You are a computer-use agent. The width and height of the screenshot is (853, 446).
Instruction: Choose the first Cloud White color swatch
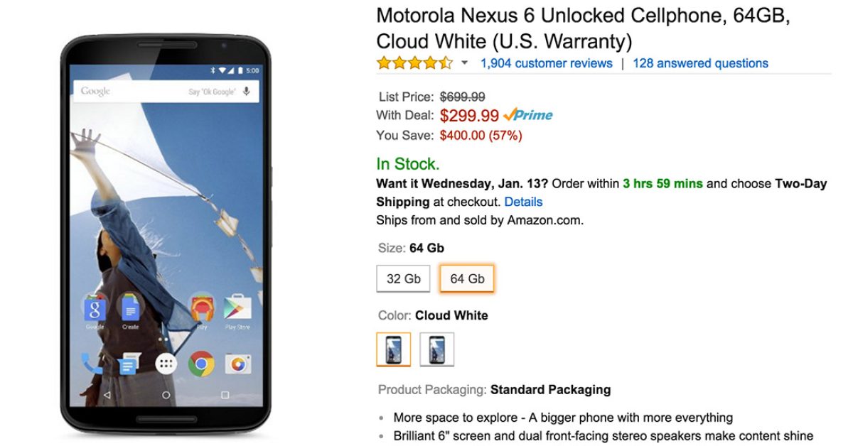tap(393, 349)
